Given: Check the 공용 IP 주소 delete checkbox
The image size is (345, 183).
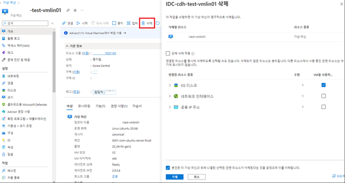Looking at the screenshot, I should pyautogui.click(x=323, y=107).
